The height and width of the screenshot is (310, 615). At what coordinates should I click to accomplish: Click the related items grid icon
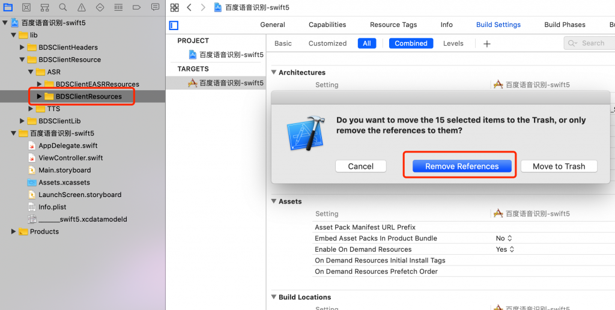click(175, 7)
